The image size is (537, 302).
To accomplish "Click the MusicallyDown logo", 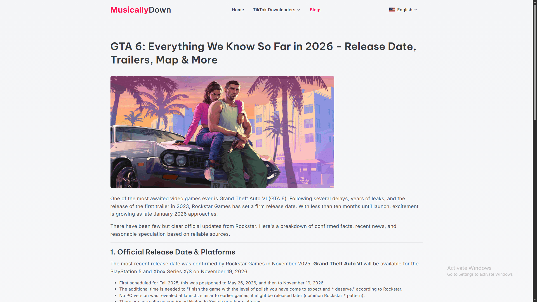I will (140, 10).
